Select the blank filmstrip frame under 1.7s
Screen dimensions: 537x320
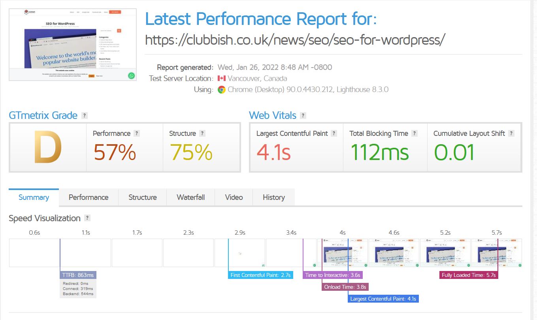coord(137,253)
